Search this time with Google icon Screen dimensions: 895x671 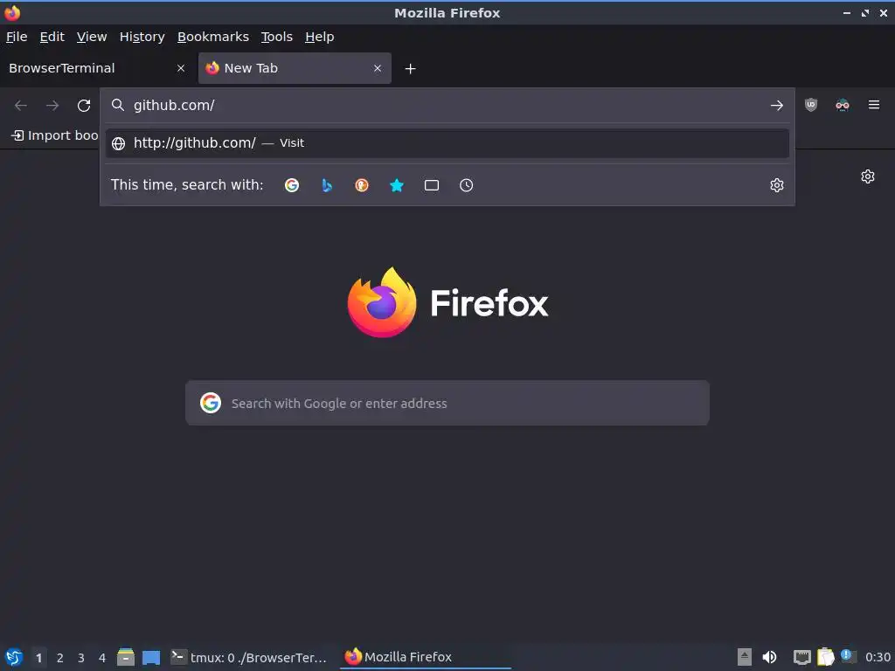click(x=292, y=185)
